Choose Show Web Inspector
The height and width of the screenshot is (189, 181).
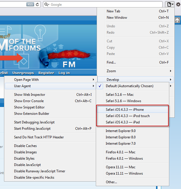tap(50, 95)
